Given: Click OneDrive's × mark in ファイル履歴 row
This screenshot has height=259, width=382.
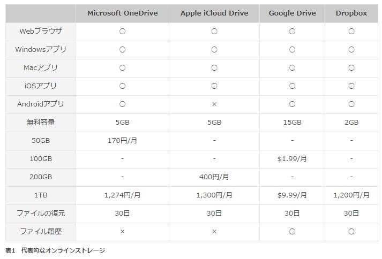Looking at the screenshot, I should coord(122,232).
